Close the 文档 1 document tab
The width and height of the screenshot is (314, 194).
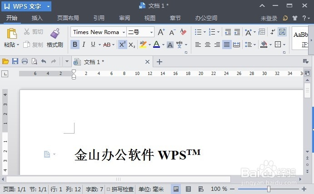(147, 62)
